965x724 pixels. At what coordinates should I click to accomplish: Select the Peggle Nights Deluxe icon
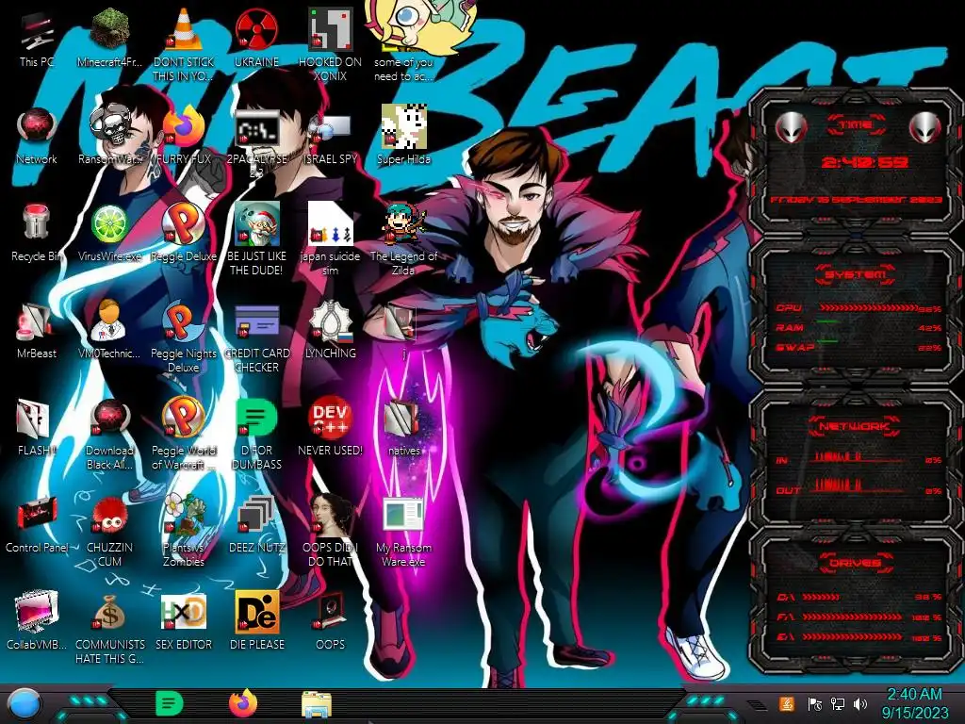pyautogui.click(x=184, y=338)
